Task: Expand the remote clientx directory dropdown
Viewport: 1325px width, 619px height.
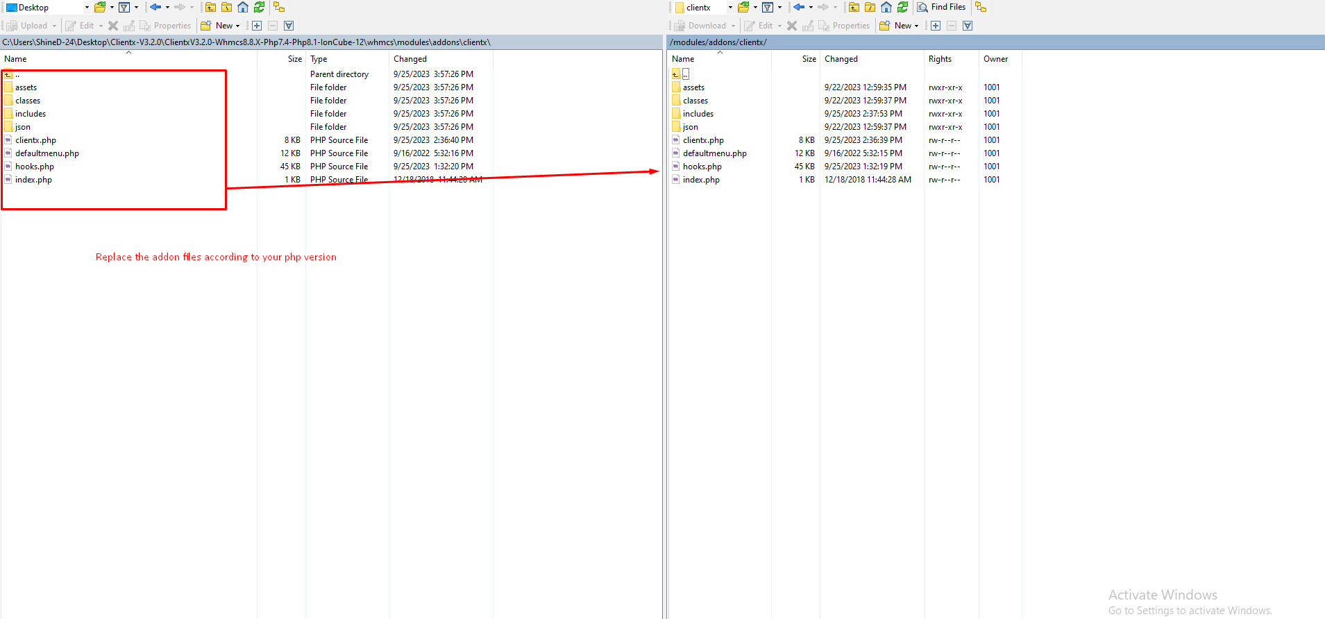Action: coord(730,8)
